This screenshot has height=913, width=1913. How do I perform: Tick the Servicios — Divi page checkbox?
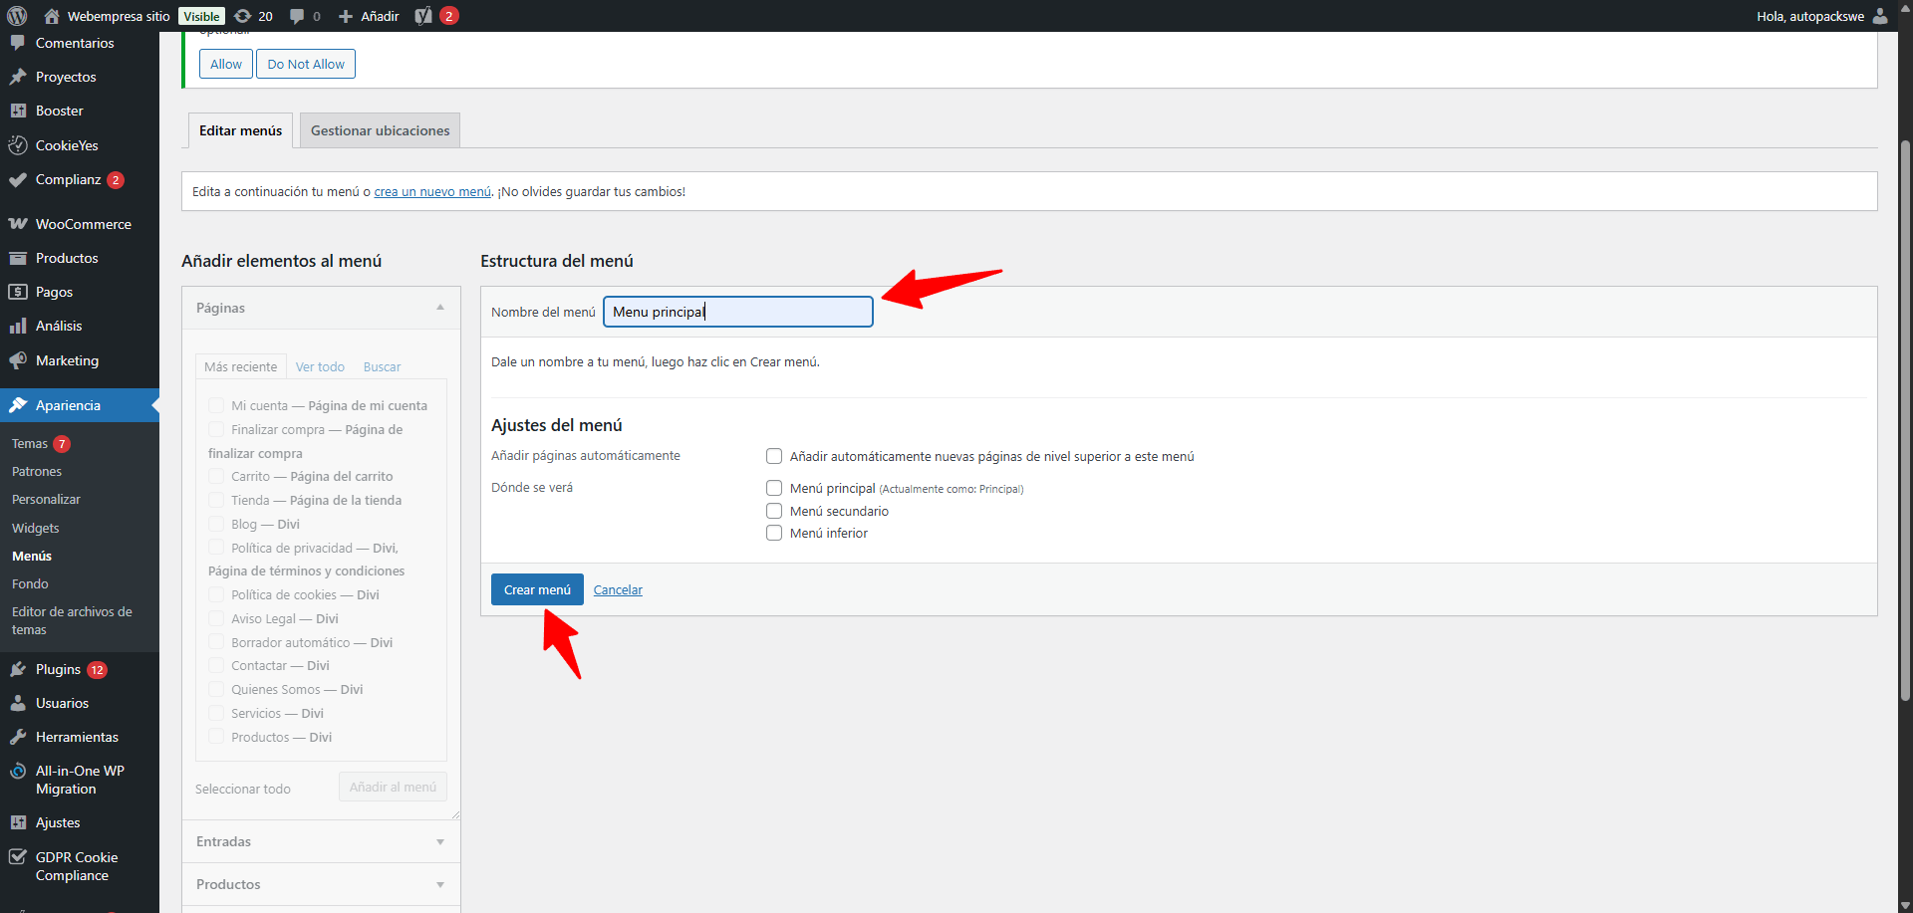pos(216,713)
